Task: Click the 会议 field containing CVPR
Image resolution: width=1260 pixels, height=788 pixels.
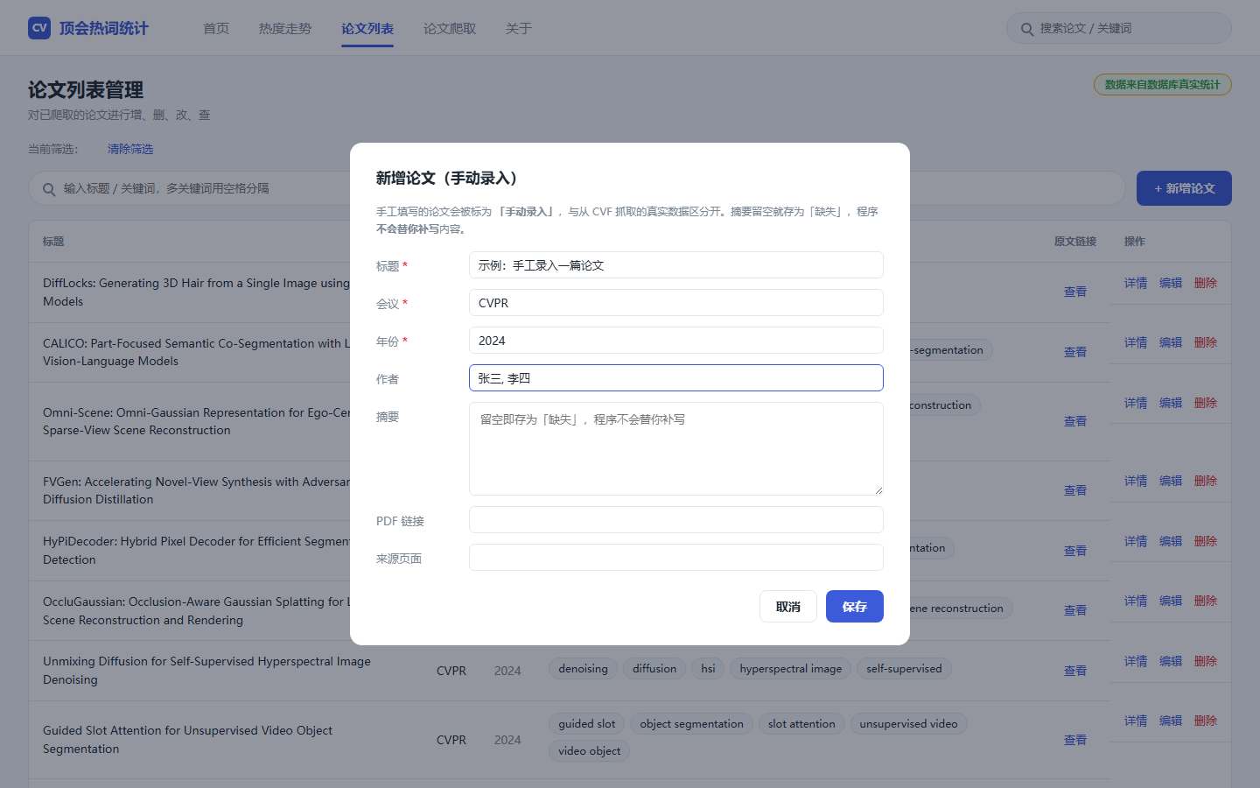Action: [x=676, y=303]
